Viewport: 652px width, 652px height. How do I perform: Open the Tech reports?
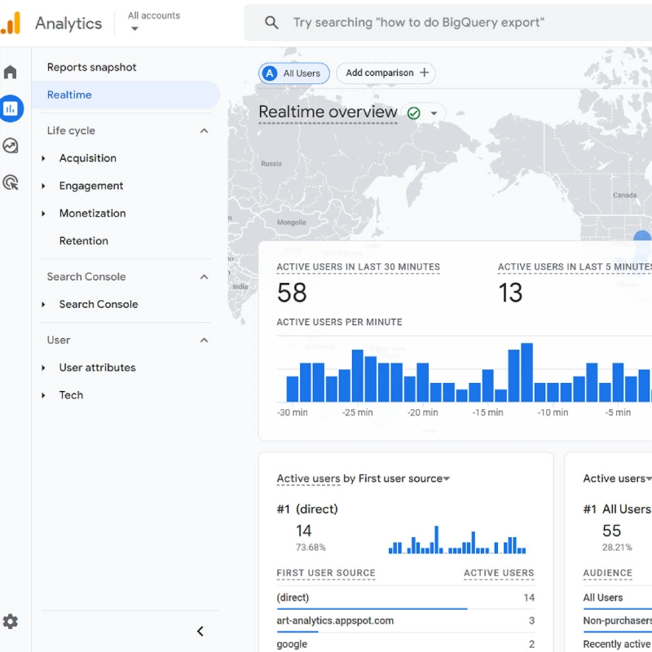pos(71,395)
